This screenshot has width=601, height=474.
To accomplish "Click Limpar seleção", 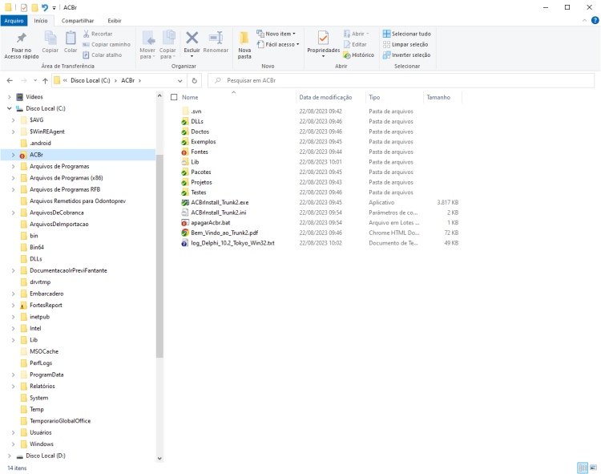I will click(x=405, y=44).
